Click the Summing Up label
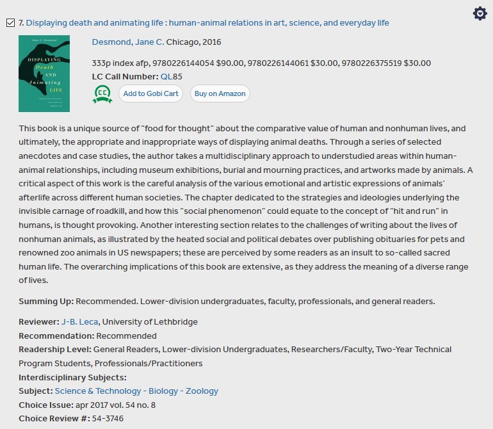The height and width of the screenshot is (429, 493). pyautogui.click(x=46, y=302)
